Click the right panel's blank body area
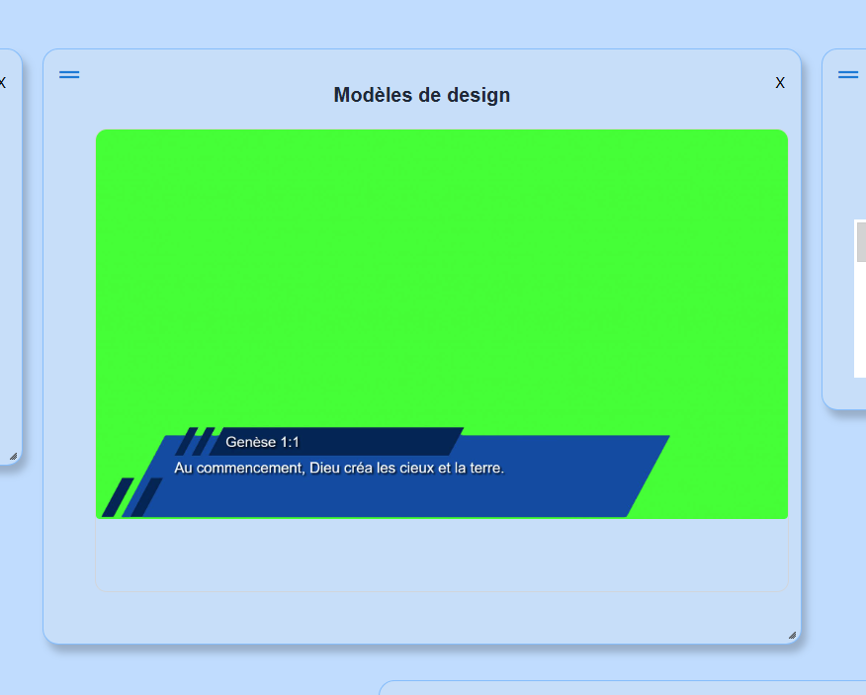This screenshot has width=866, height=695. (846, 148)
